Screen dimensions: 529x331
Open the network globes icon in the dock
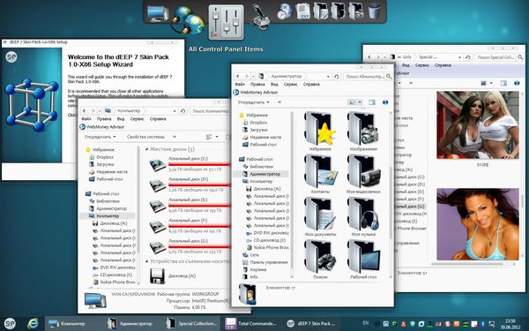tap(189, 20)
